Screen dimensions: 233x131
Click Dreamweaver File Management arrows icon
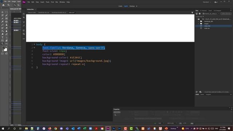tap(24, 17)
